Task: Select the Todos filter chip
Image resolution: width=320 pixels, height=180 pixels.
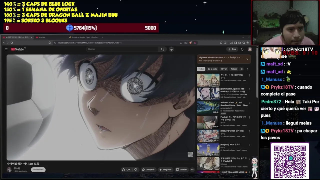Action: coord(201,69)
